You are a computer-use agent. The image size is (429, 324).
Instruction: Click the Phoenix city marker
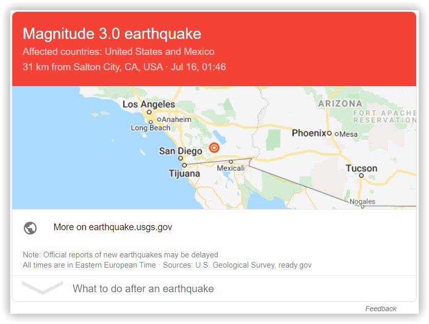pyautogui.click(x=330, y=133)
